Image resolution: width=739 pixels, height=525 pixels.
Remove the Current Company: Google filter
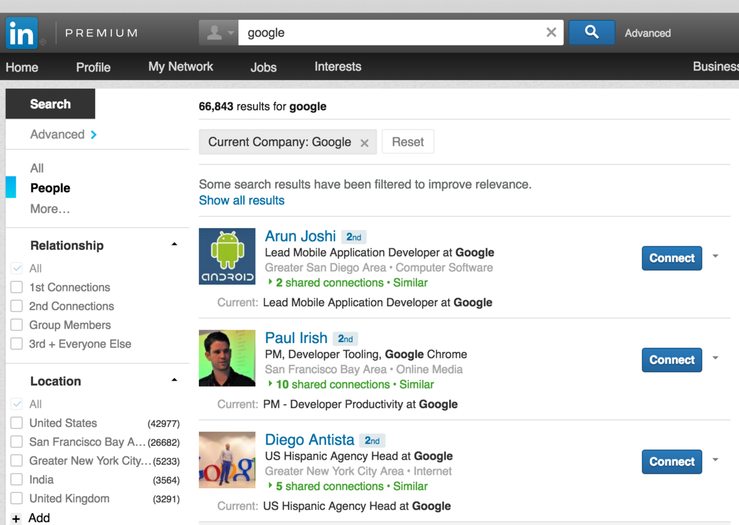coord(365,143)
